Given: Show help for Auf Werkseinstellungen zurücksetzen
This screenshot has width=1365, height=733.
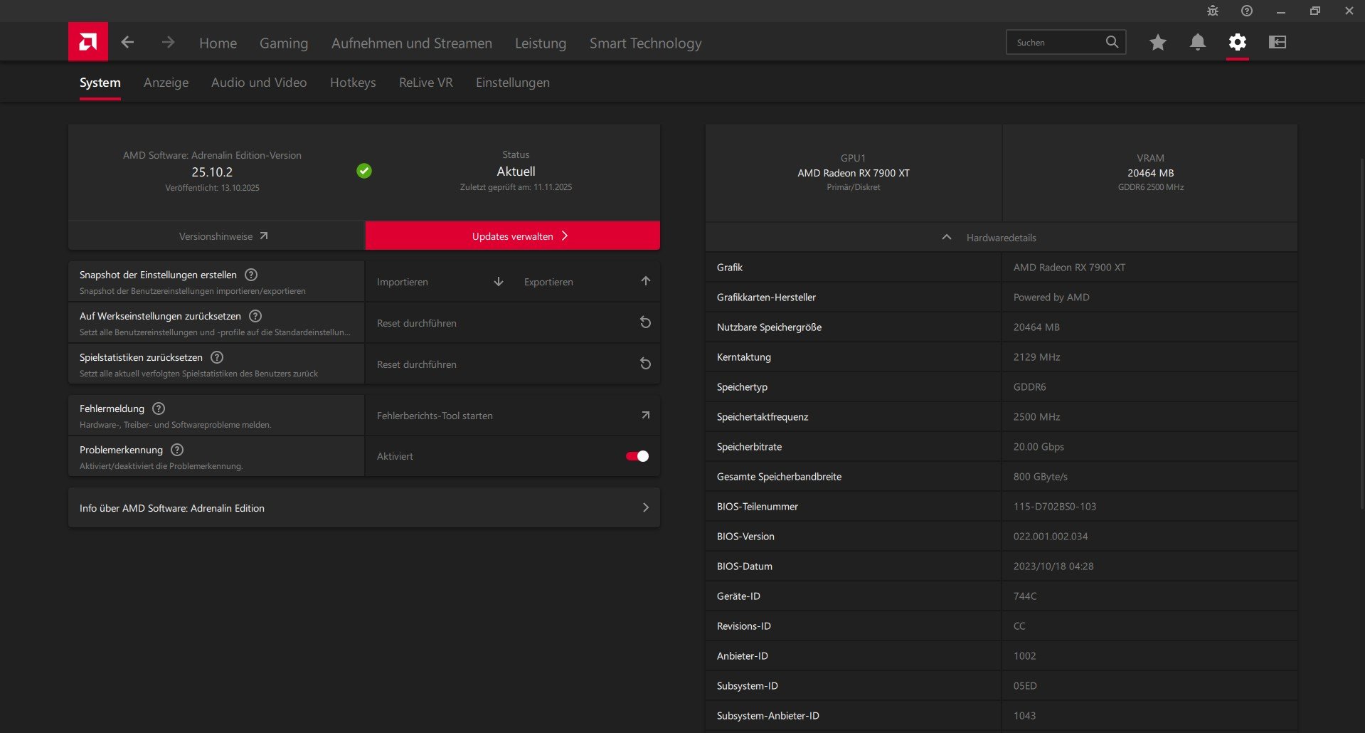Looking at the screenshot, I should pyautogui.click(x=255, y=316).
